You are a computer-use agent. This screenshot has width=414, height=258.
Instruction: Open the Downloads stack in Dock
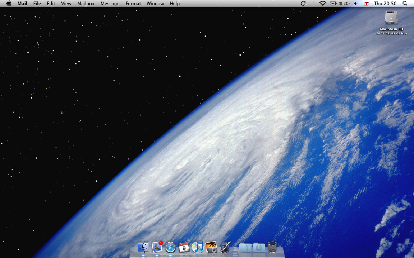tap(259, 248)
